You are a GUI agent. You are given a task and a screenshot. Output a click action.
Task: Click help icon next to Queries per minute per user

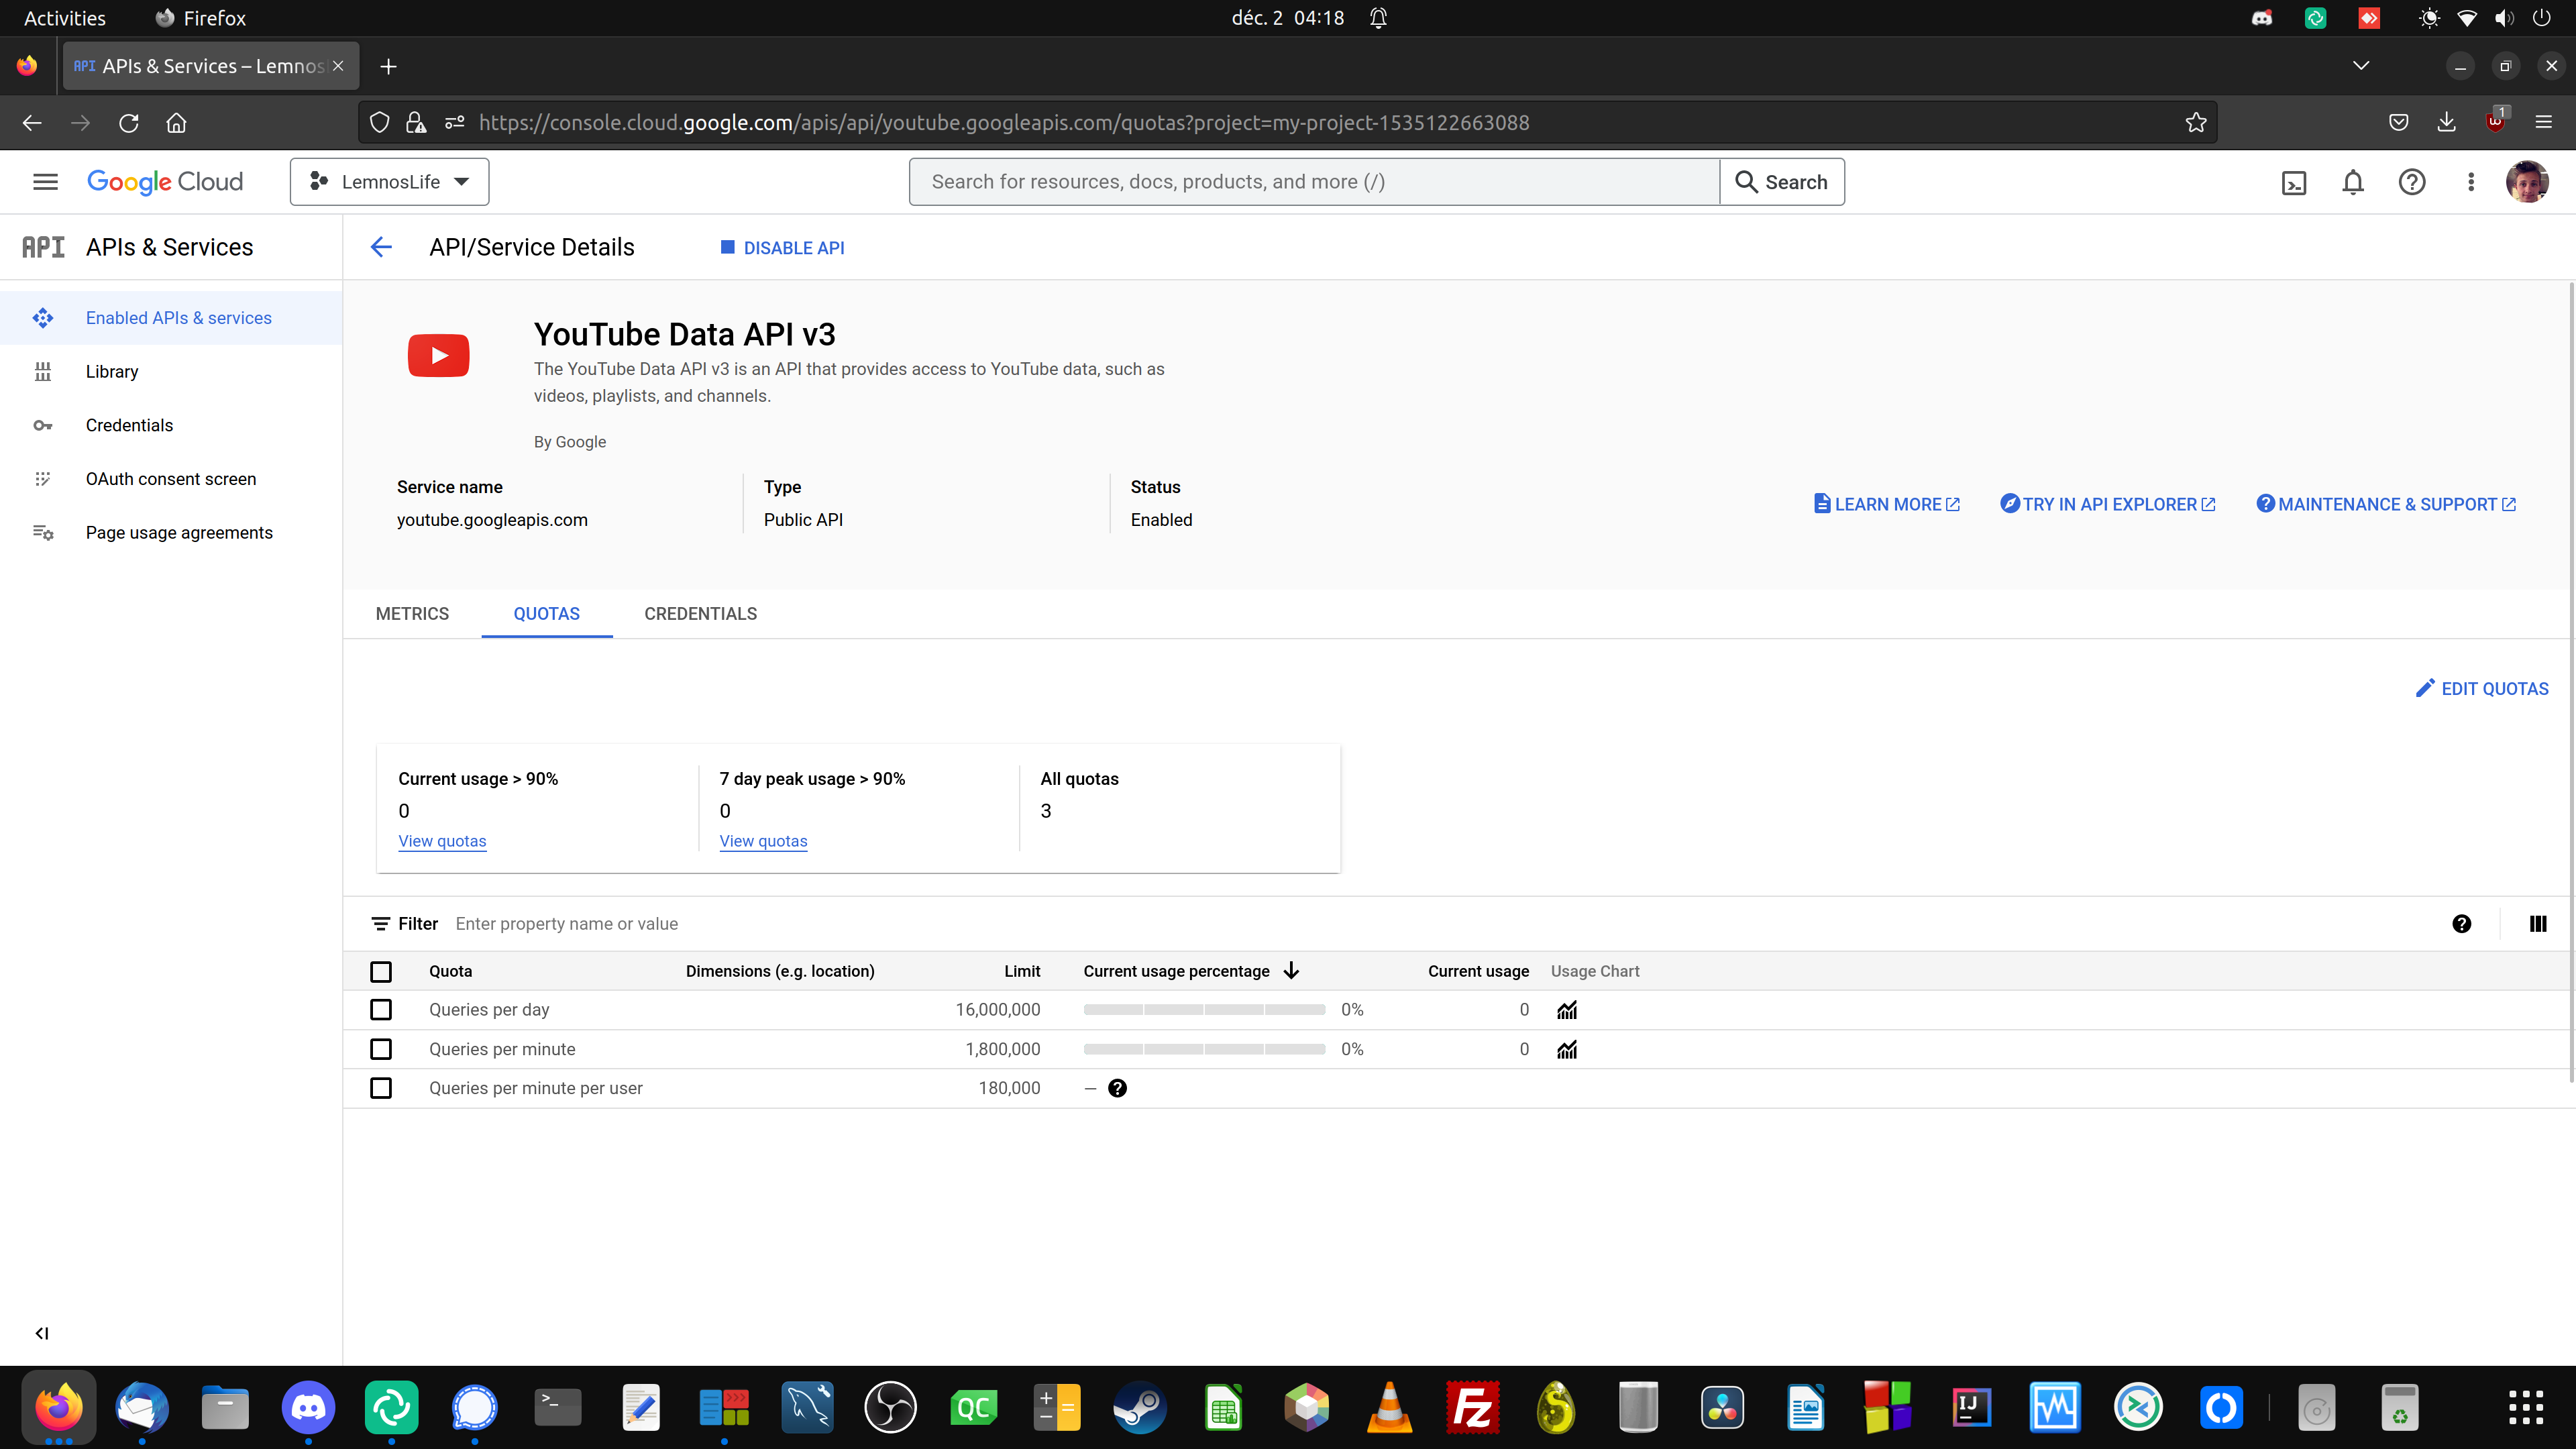point(1117,1088)
